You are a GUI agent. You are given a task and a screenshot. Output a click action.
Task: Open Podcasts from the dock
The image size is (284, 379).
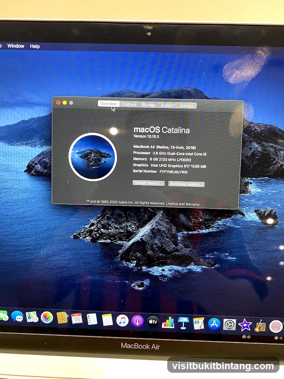[137, 321]
